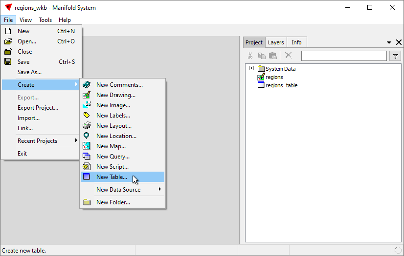Click the New Layout printer icon
Image resolution: width=404 pixels, height=256 pixels.
[87, 125]
